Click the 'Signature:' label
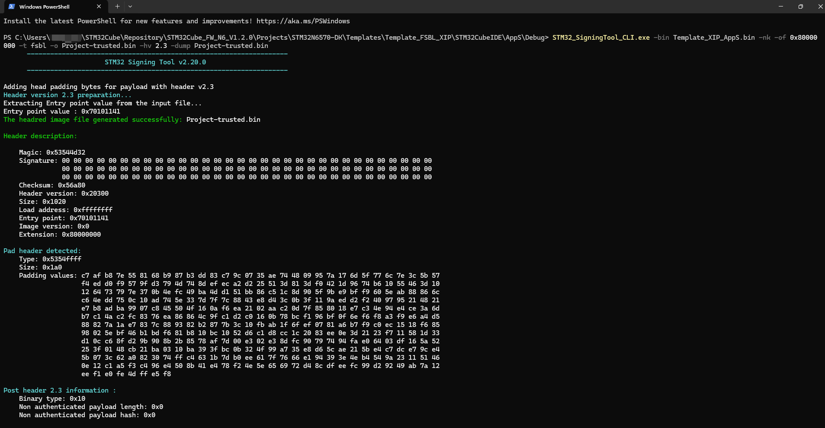 point(38,161)
